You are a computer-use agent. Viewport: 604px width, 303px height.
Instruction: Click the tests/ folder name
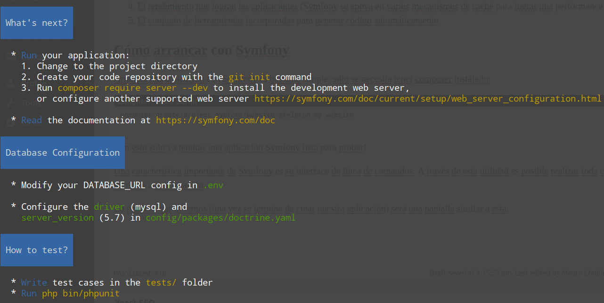[x=161, y=283]
